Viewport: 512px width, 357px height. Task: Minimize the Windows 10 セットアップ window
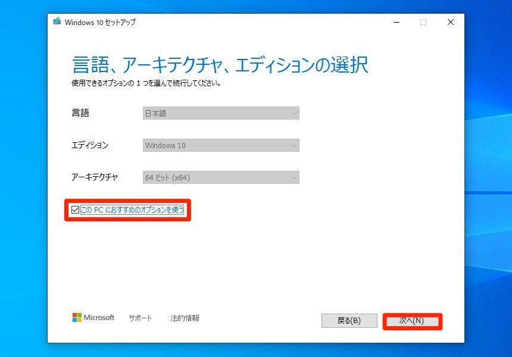pyautogui.click(x=397, y=22)
